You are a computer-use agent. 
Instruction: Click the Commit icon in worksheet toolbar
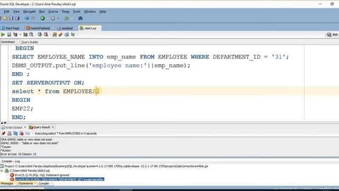(x=40, y=34)
